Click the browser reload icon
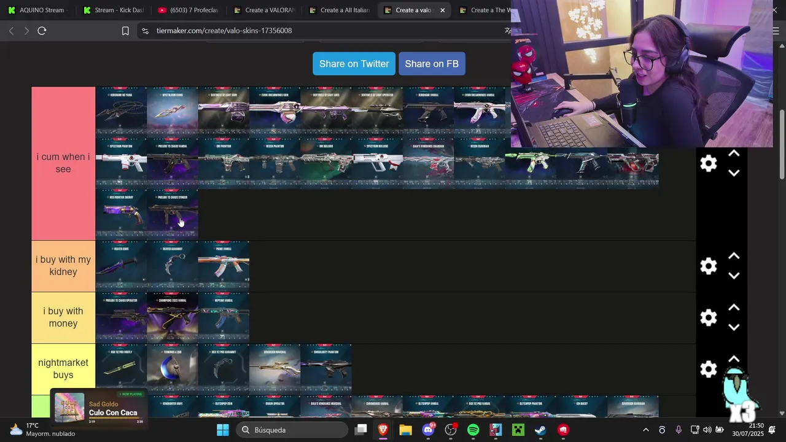The height and width of the screenshot is (442, 786). click(x=42, y=31)
